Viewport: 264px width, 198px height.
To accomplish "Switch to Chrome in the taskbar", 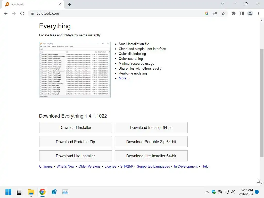I will click(x=43, y=192).
